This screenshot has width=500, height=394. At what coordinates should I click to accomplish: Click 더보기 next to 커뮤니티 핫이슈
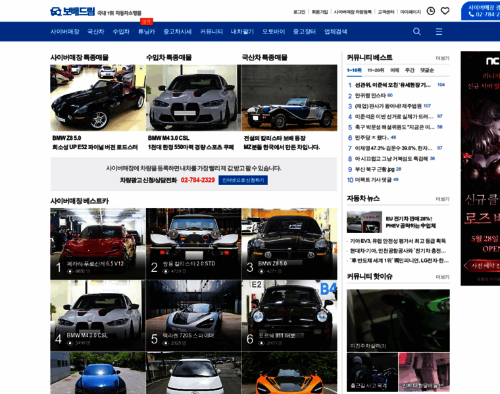tap(443, 277)
